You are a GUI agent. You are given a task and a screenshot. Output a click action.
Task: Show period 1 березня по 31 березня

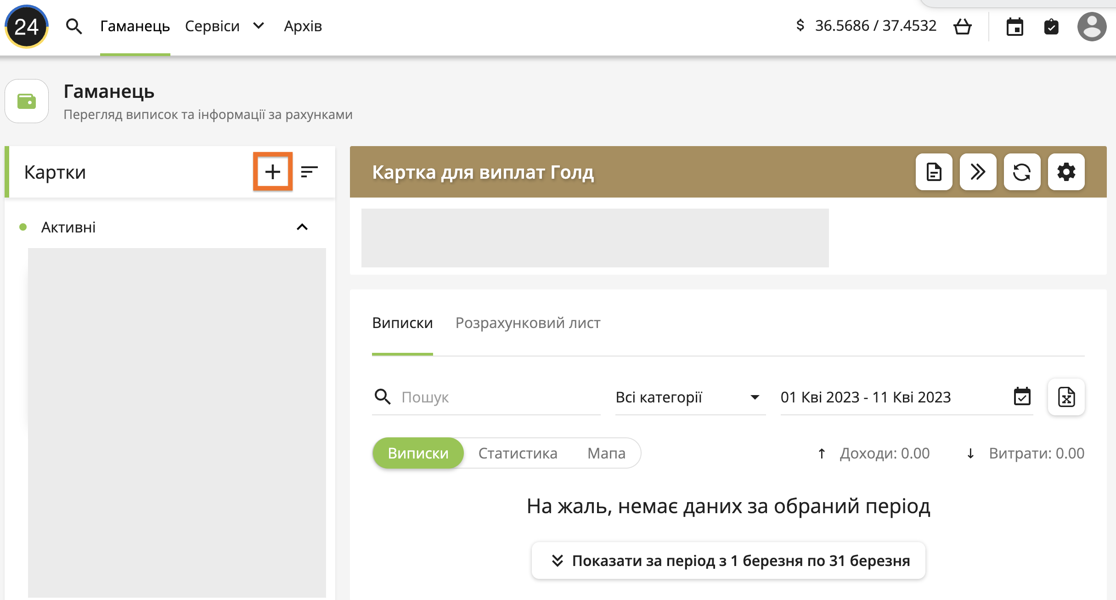(x=728, y=560)
